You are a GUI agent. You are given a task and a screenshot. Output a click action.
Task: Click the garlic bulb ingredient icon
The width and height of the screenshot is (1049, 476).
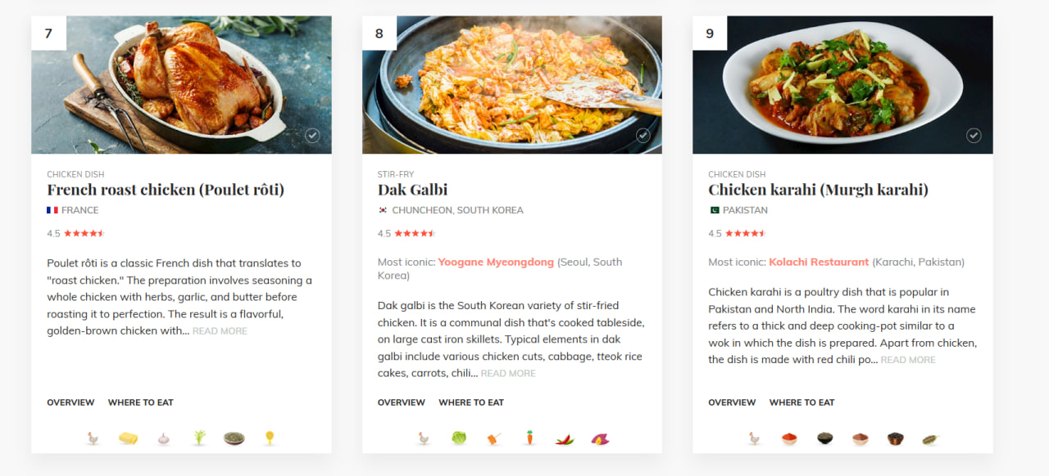click(x=164, y=439)
